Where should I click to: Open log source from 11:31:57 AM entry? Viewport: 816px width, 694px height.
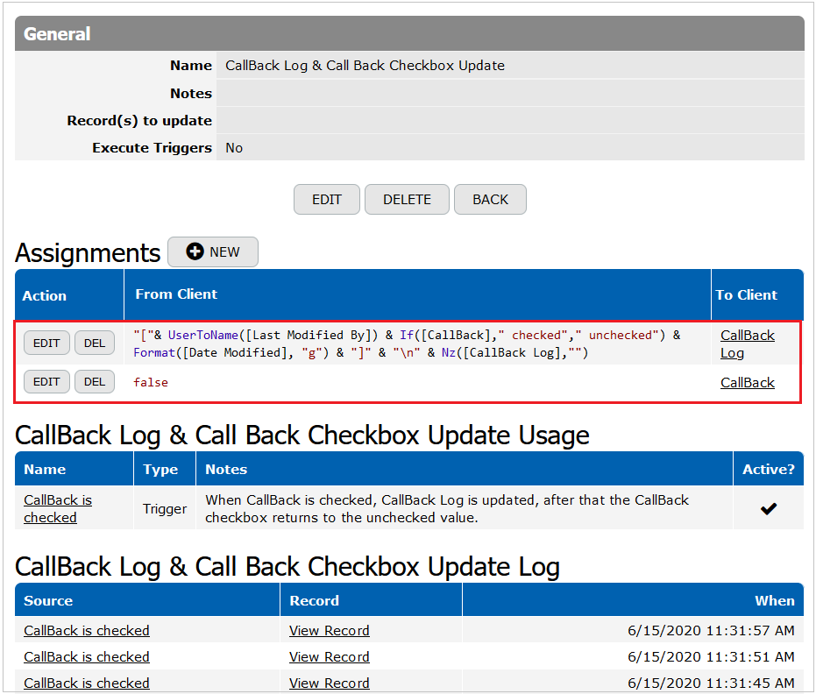click(x=86, y=631)
